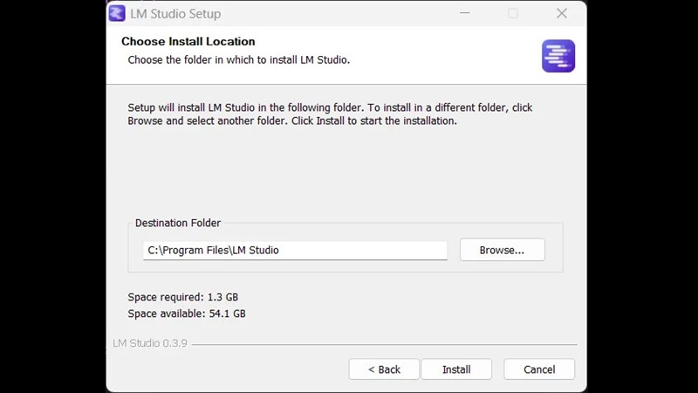This screenshot has width=698, height=393.
Task: Open the Browse... folder picker
Action: [502, 250]
